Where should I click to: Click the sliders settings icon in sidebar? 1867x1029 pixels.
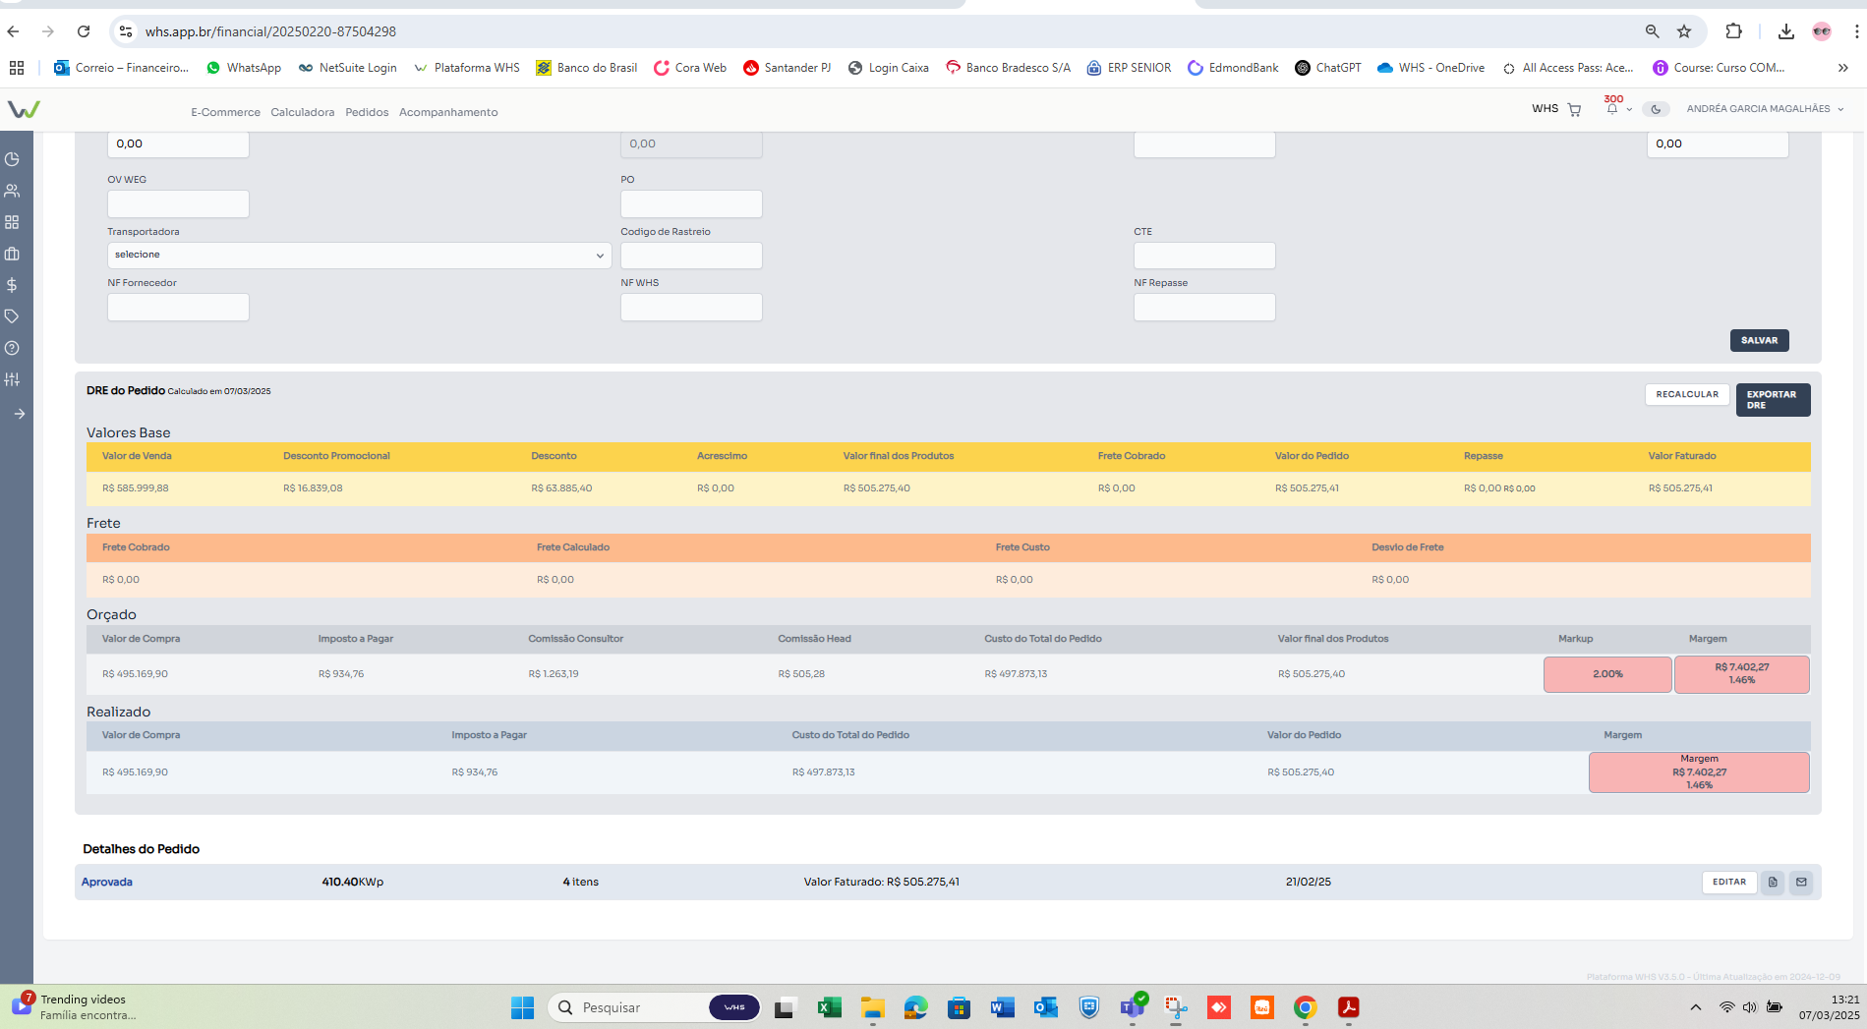(x=13, y=379)
